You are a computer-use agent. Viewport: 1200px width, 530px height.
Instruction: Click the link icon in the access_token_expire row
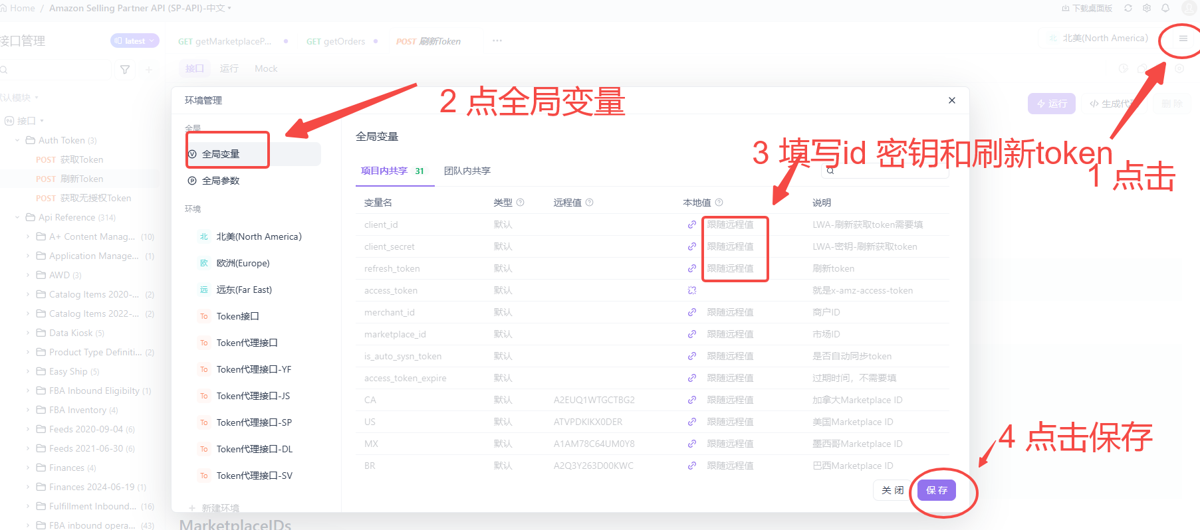click(692, 378)
